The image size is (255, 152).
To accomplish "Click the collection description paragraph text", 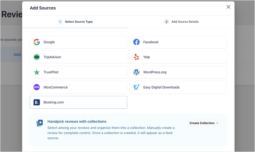I will click(111, 133).
